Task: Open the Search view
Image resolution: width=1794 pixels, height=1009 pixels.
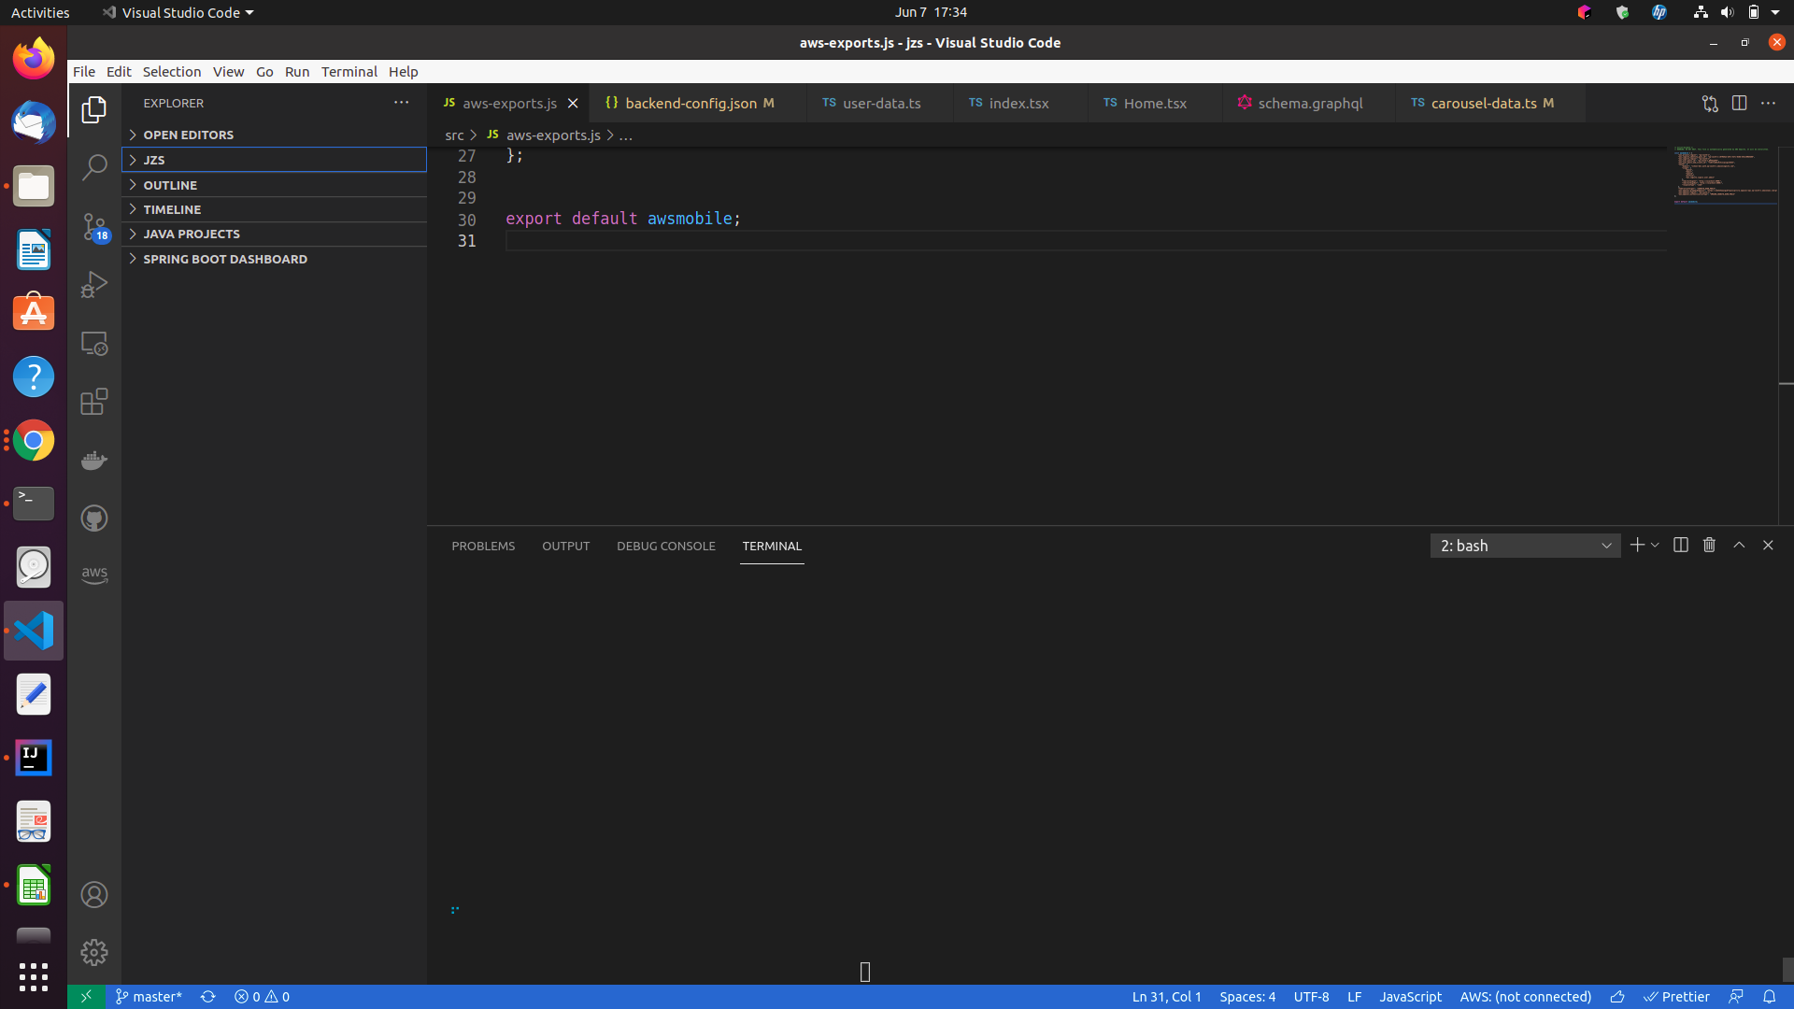Action: 94,166
